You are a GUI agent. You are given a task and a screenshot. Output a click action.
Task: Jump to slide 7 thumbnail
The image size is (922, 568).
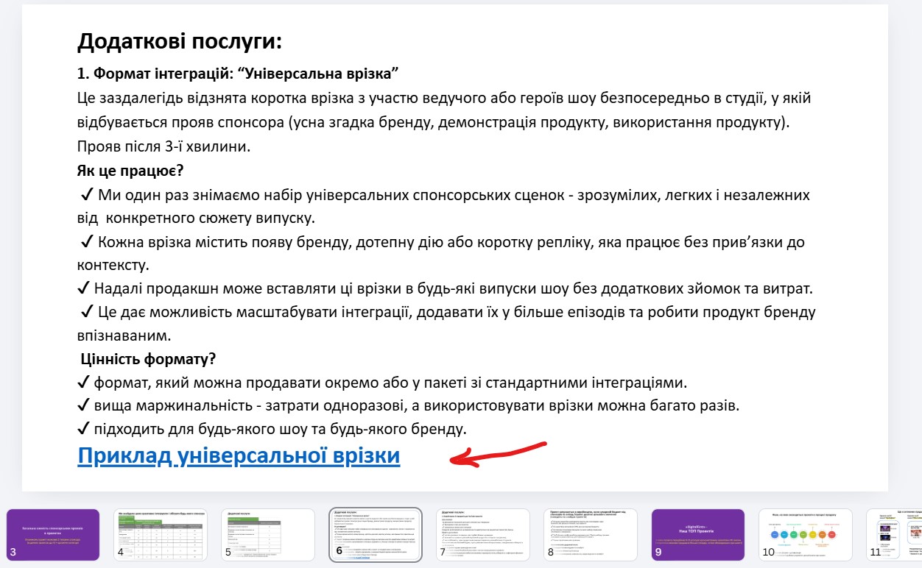pyautogui.click(x=483, y=535)
